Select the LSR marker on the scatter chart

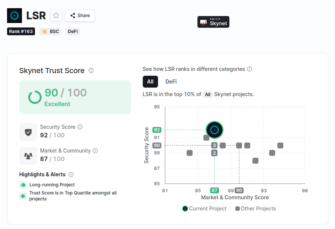tap(215, 130)
